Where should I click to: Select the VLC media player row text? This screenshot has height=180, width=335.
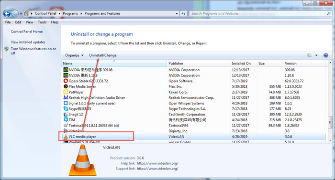click(x=82, y=137)
